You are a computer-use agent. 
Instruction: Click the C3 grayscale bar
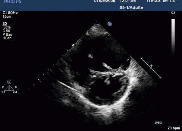pos(173,37)
